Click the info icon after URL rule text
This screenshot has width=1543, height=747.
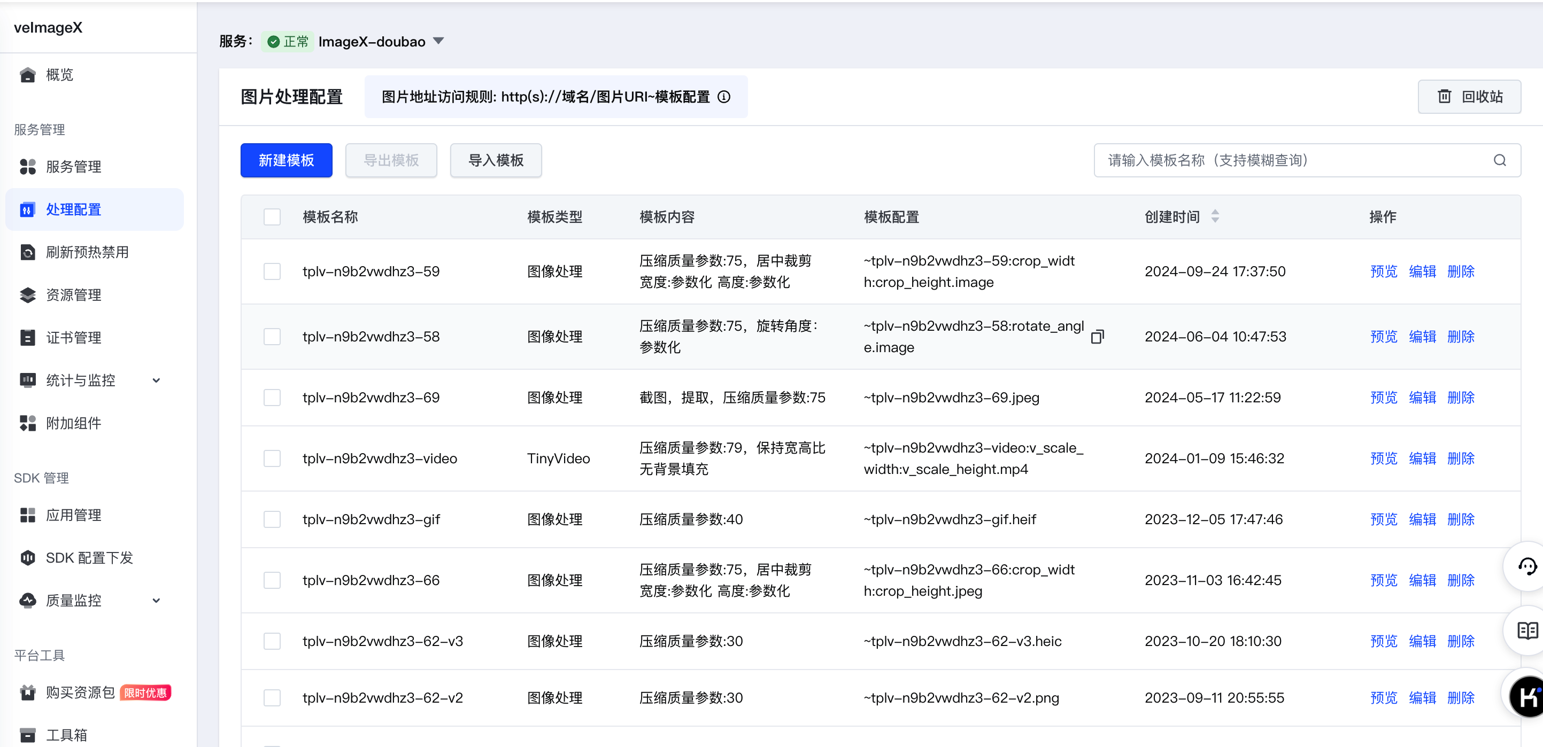pyautogui.click(x=723, y=97)
